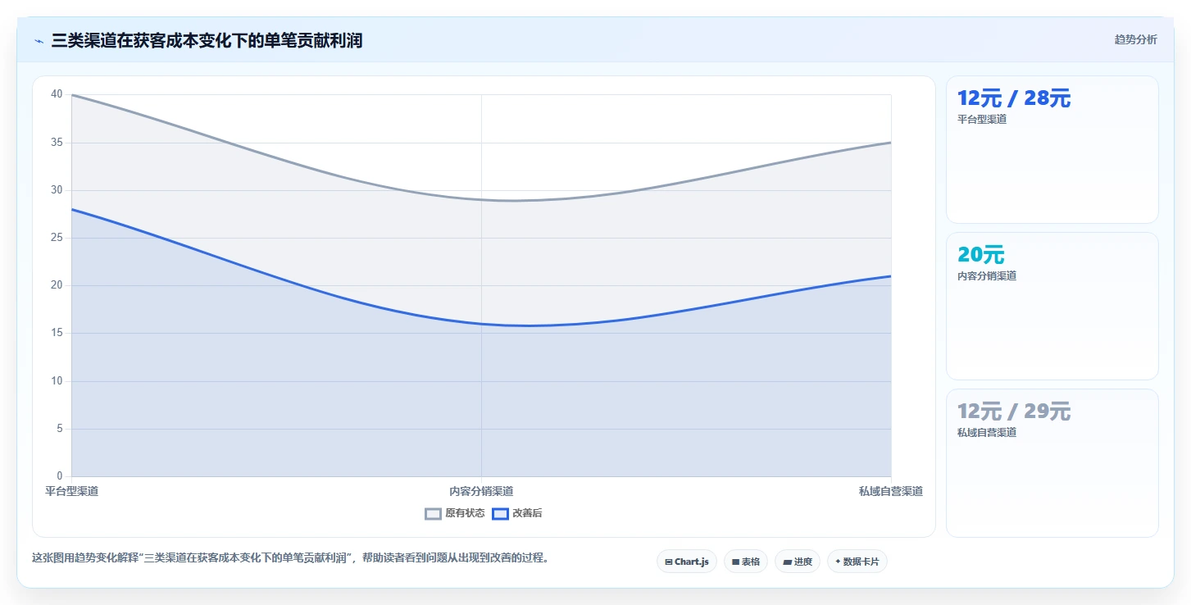Click the y-axis value 0

[59, 476]
